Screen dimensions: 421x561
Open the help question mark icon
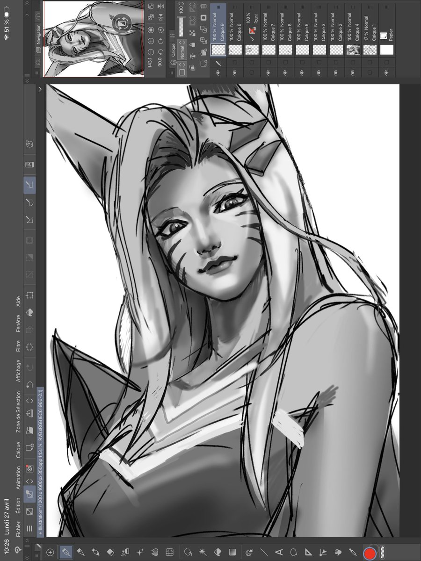(x=29, y=145)
